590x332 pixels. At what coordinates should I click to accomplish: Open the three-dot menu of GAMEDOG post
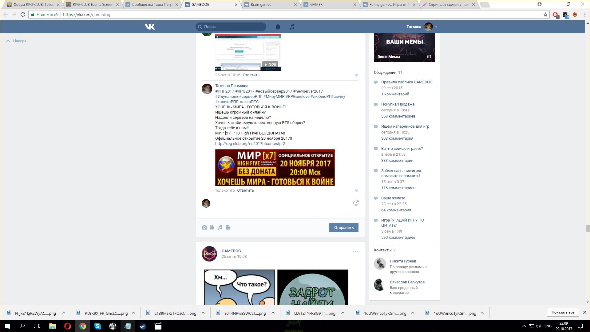pos(356,251)
